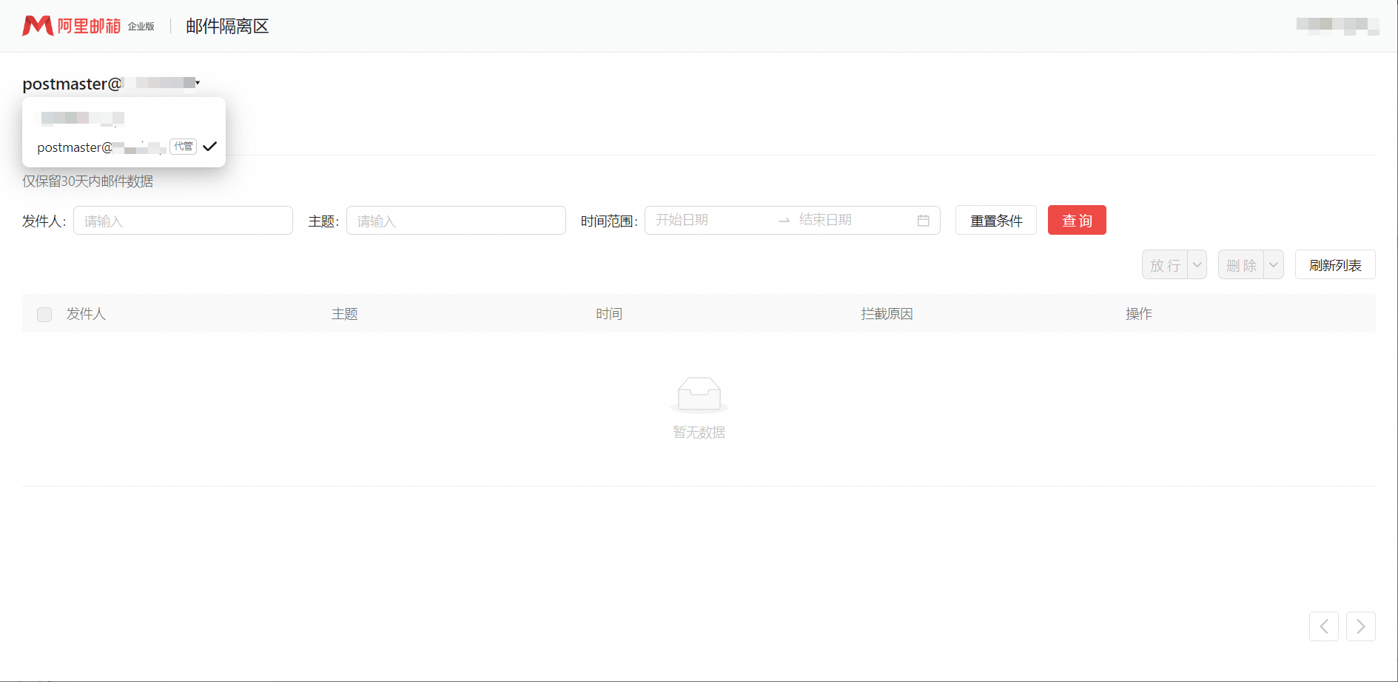Select the first blurred account in dropdown
Screen dimensions: 1398x682
tap(83, 118)
